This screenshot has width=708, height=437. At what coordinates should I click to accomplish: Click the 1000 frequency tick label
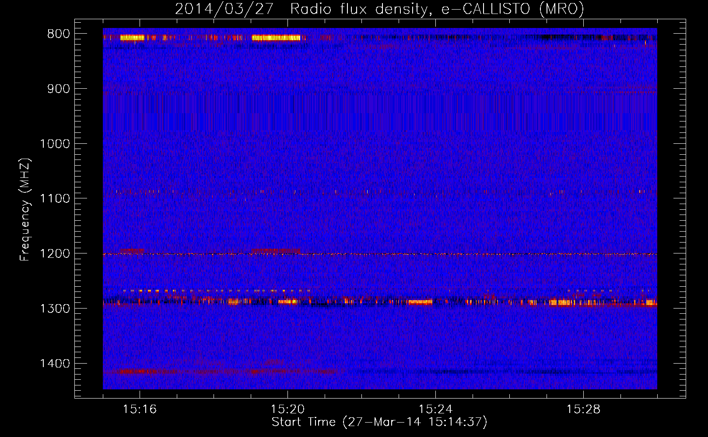pyautogui.click(x=55, y=144)
